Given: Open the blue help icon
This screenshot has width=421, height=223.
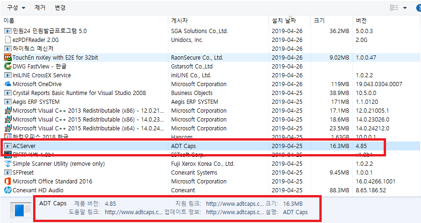Looking at the screenshot, I should 419,8.
